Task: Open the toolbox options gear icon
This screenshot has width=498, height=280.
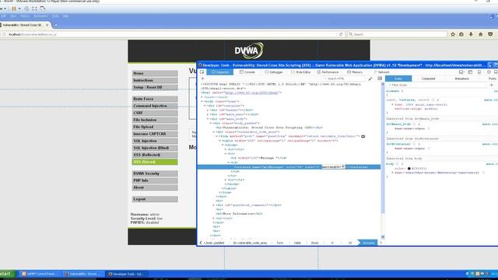Action: (x=489, y=72)
